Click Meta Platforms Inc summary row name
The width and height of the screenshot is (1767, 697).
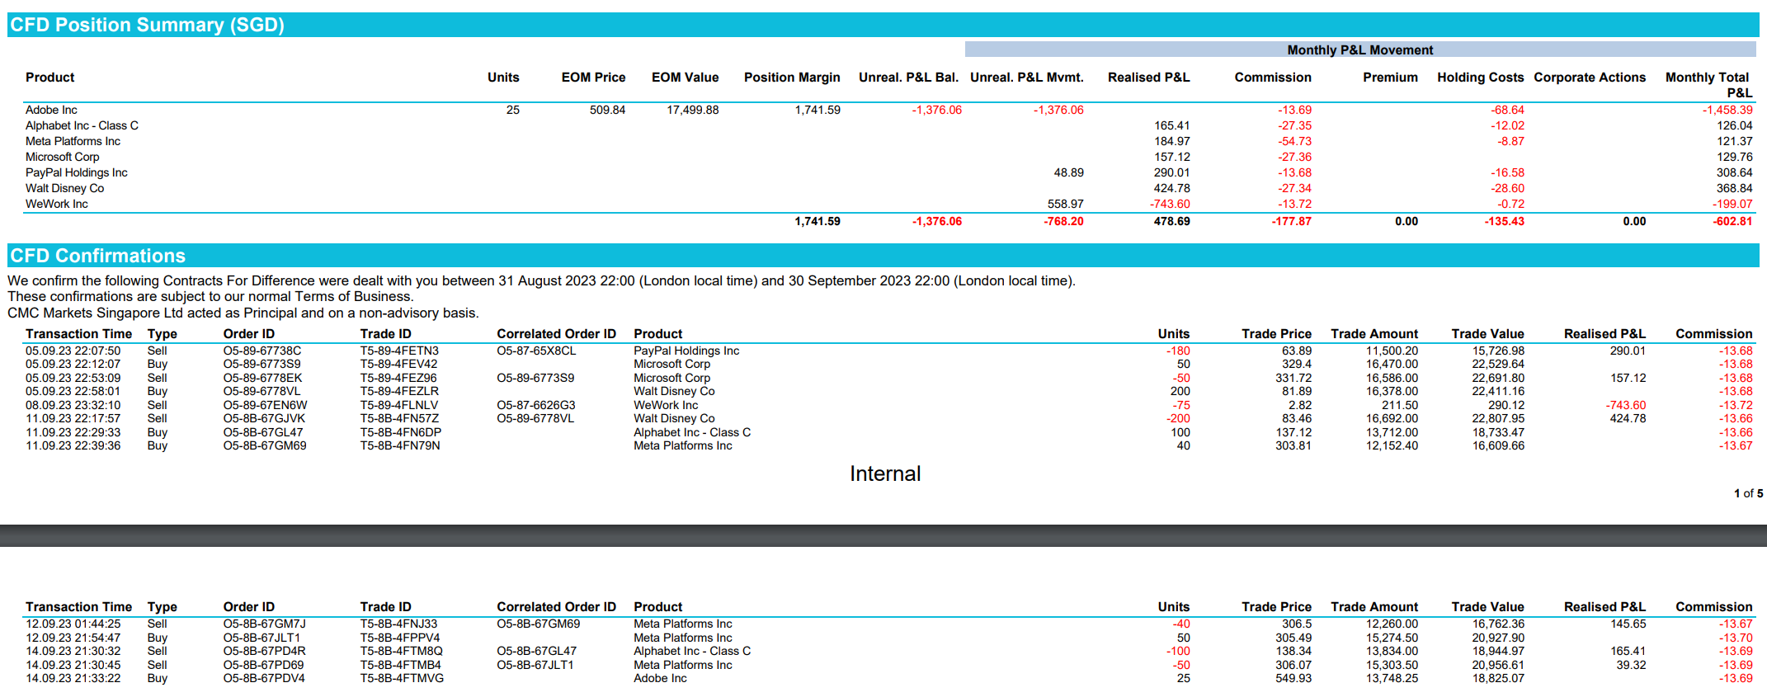click(73, 141)
